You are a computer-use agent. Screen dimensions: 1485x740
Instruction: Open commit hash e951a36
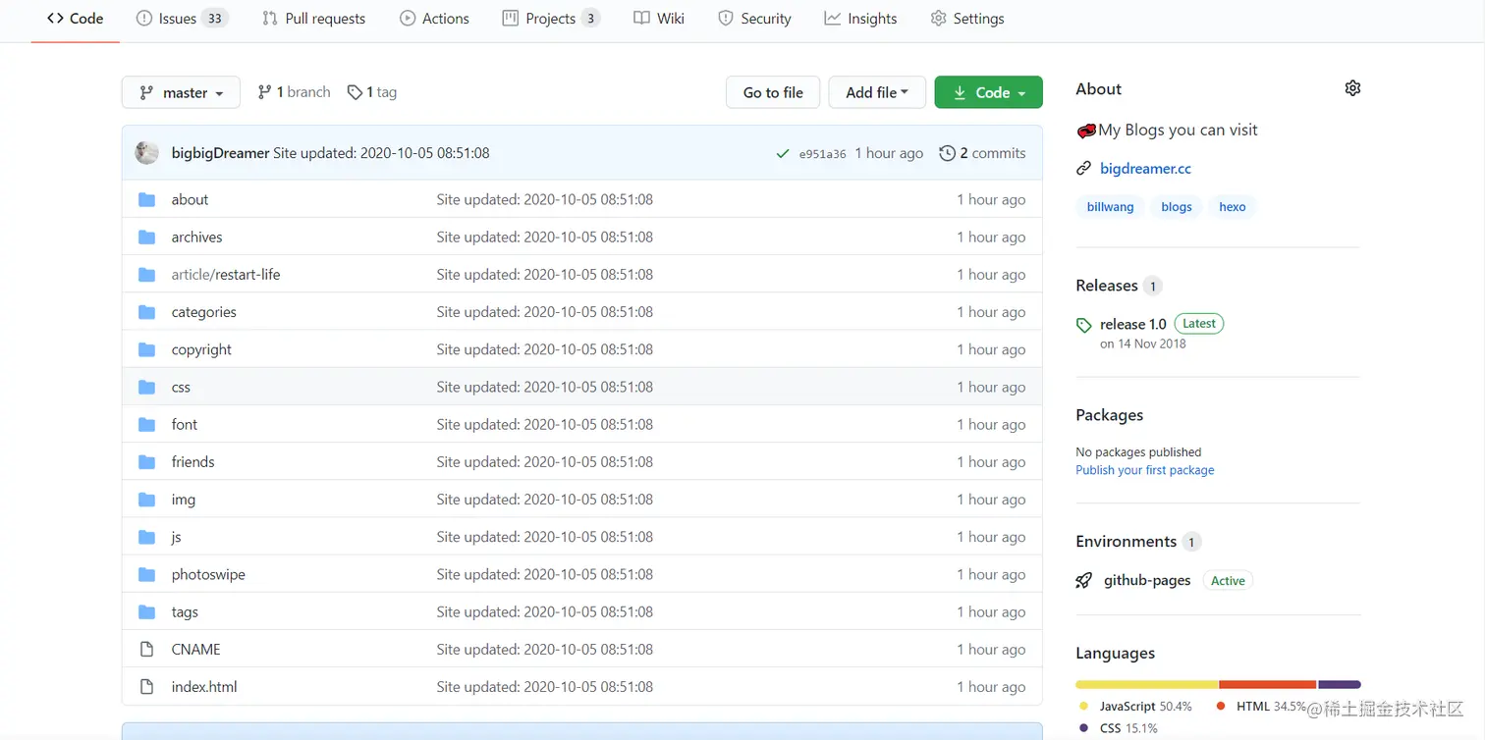click(822, 154)
